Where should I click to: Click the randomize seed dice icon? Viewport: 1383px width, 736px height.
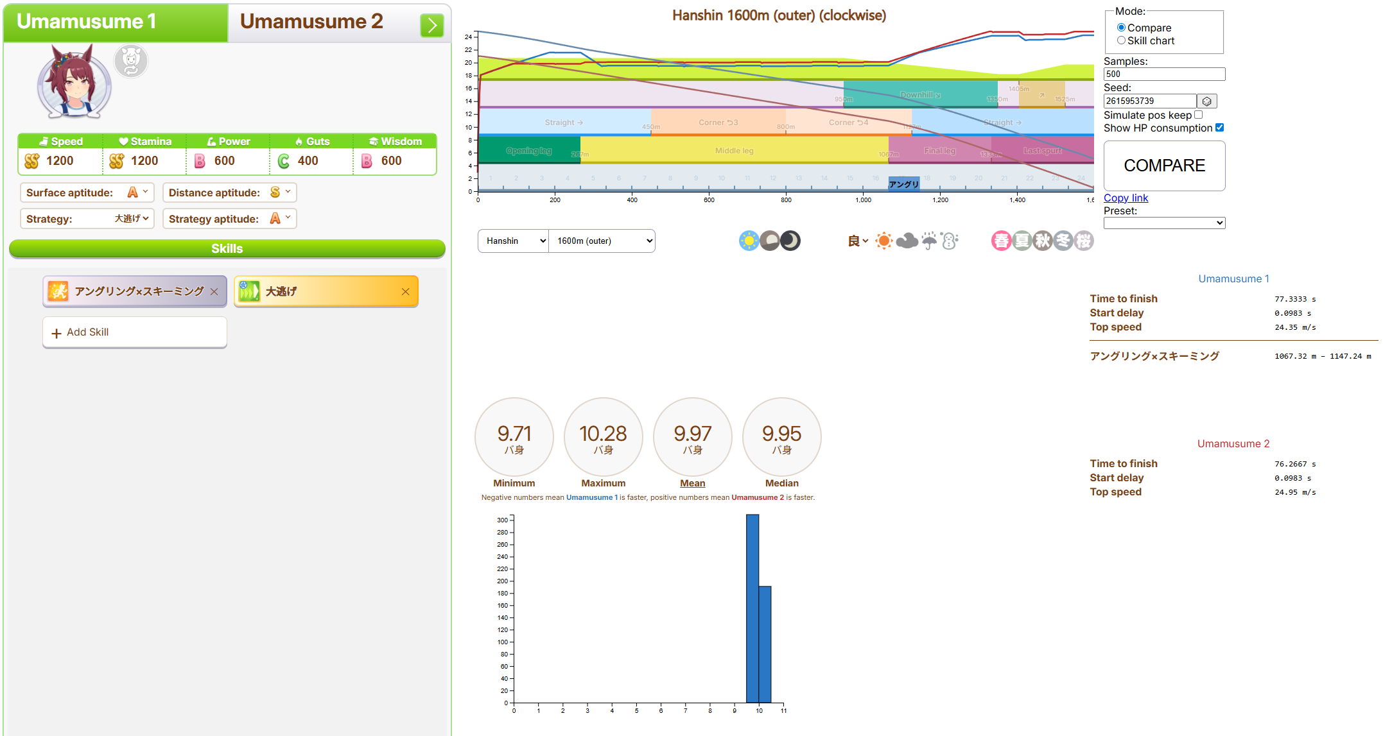coord(1206,101)
